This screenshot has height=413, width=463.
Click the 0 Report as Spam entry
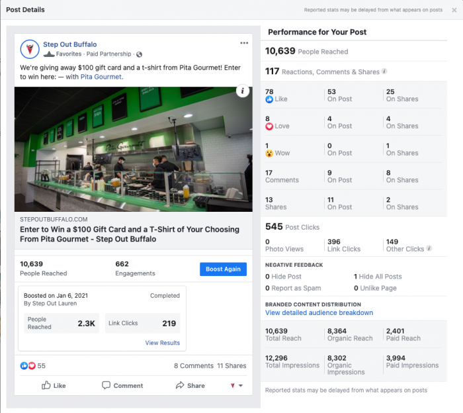[293, 288]
